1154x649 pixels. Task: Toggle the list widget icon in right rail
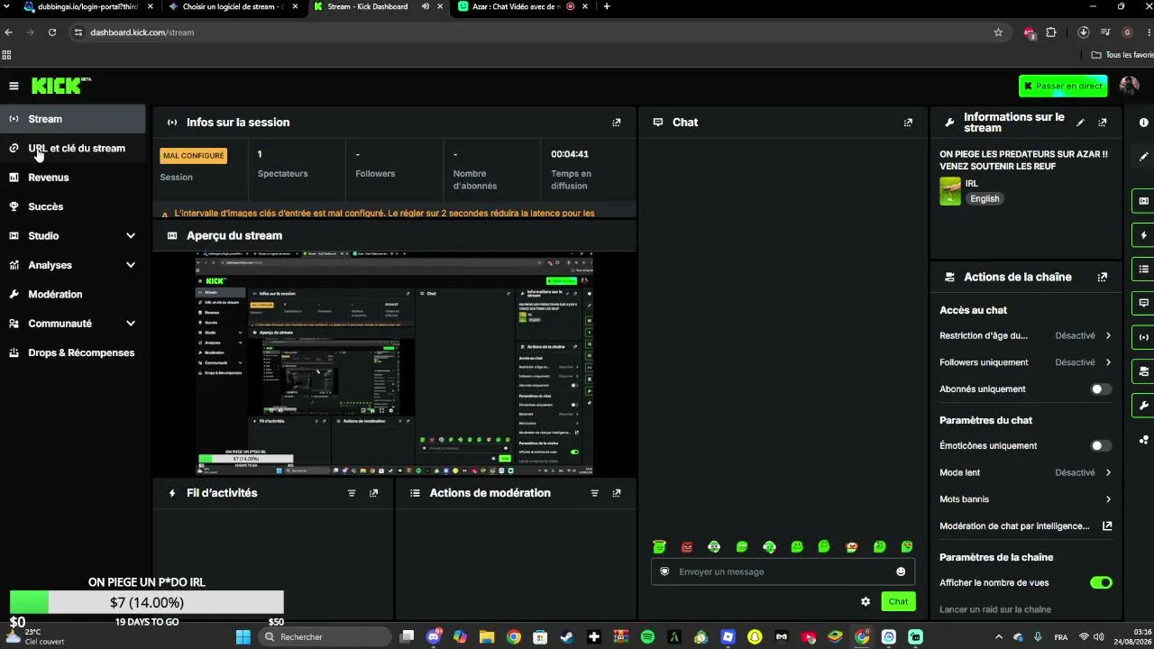click(1144, 269)
